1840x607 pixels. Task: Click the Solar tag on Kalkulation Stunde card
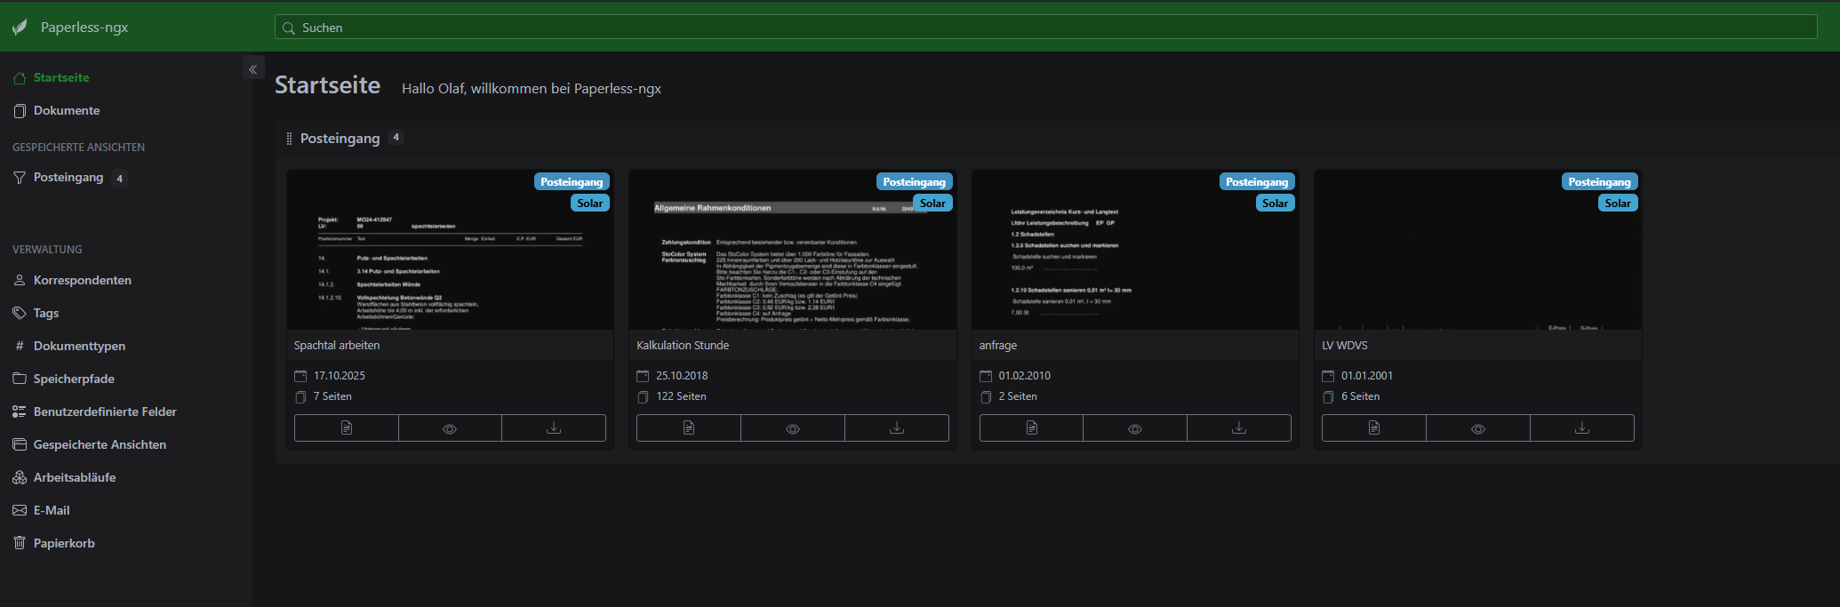point(932,204)
